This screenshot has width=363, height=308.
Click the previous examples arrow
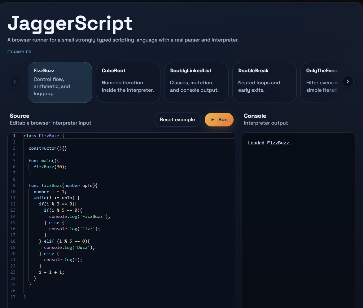click(x=15, y=81)
